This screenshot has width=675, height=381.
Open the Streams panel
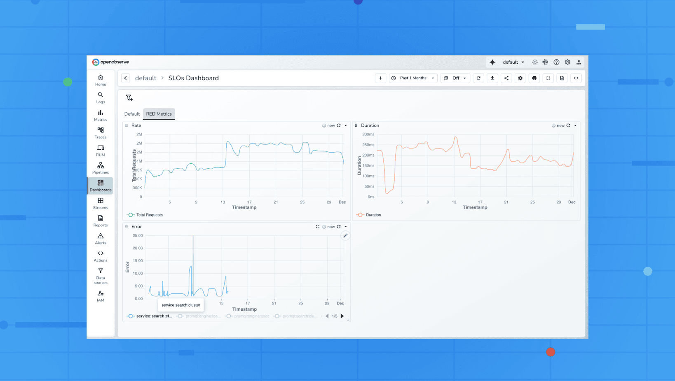coord(100,203)
